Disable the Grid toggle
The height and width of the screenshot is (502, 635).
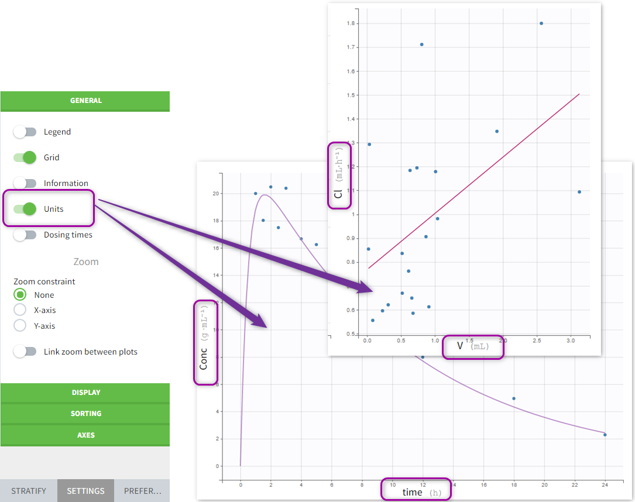25,157
